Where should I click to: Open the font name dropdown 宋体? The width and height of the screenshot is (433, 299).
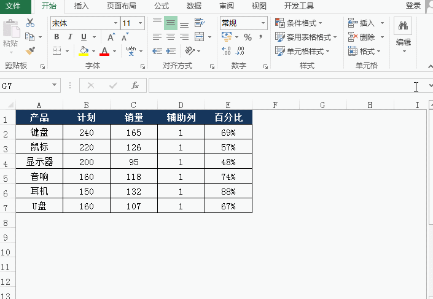115,23
